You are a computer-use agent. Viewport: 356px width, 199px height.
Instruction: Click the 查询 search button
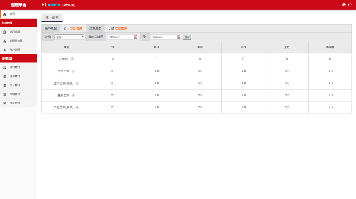click(187, 37)
